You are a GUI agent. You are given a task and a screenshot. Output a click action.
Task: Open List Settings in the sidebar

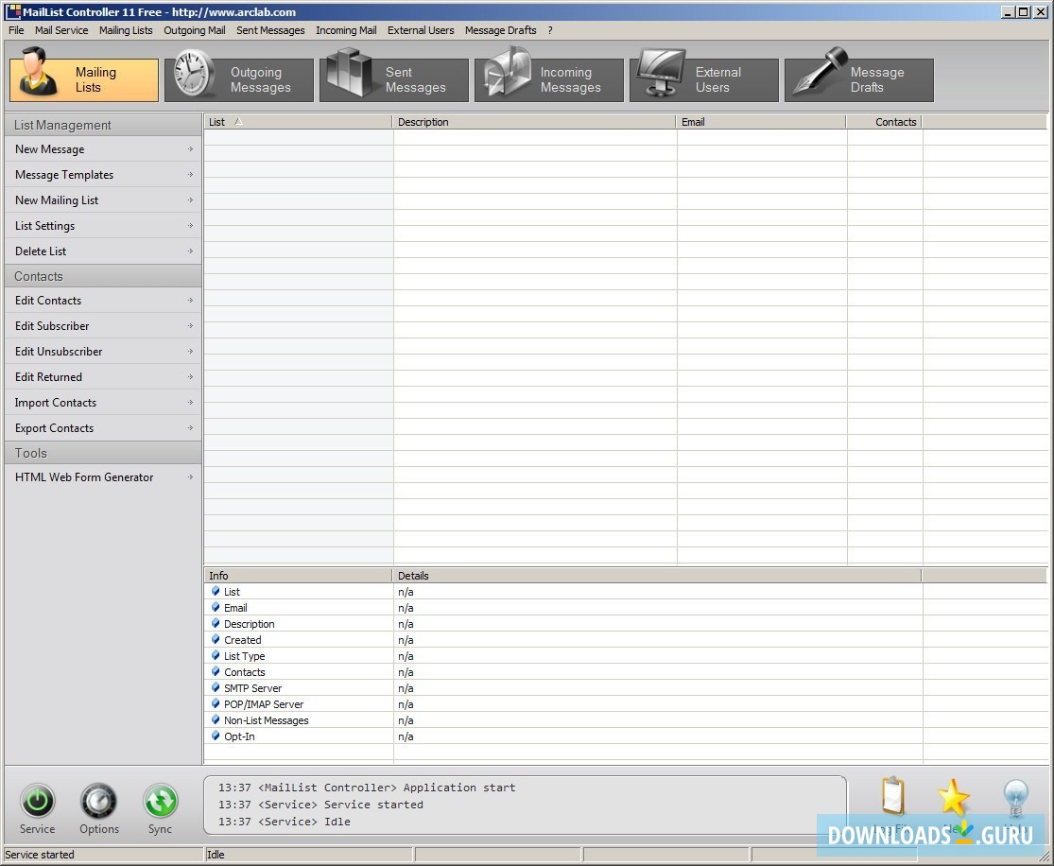pyautogui.click(x=44, y=226)
